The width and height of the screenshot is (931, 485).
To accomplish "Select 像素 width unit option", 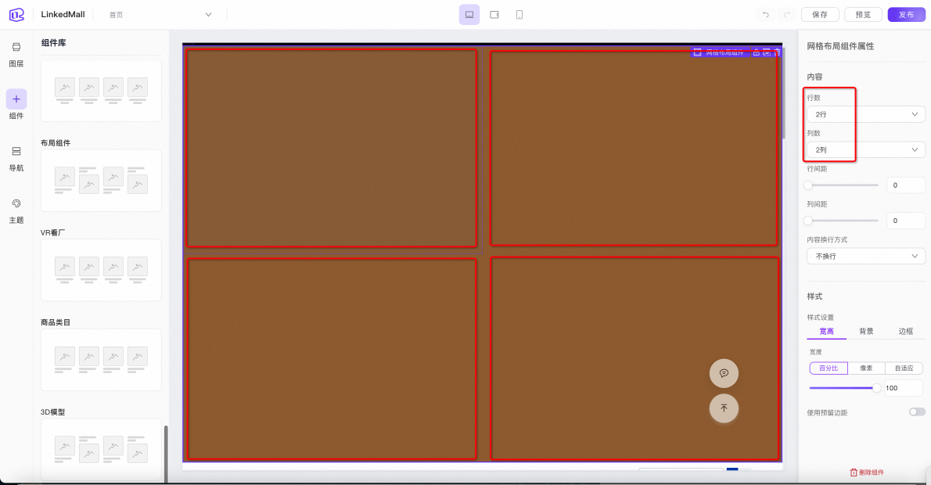I will pyautogui.click(x=866, y=368).
